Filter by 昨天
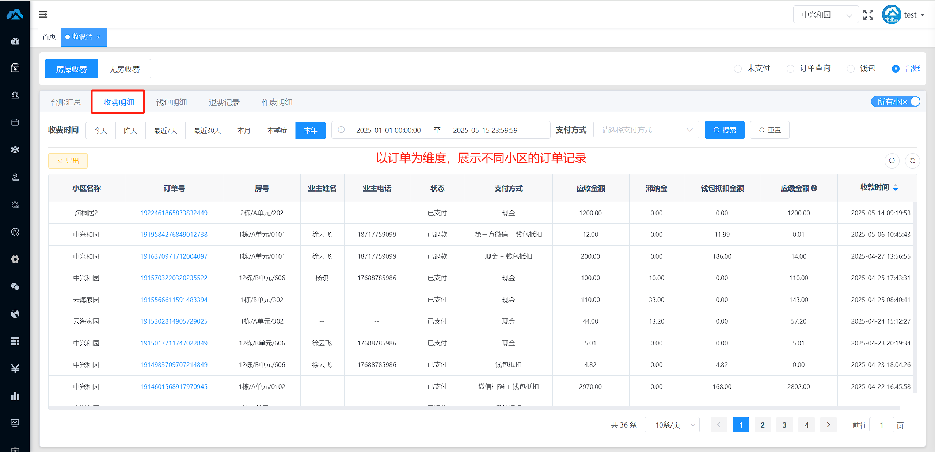This screenshot has width=935, height=452. pos(130,130)
